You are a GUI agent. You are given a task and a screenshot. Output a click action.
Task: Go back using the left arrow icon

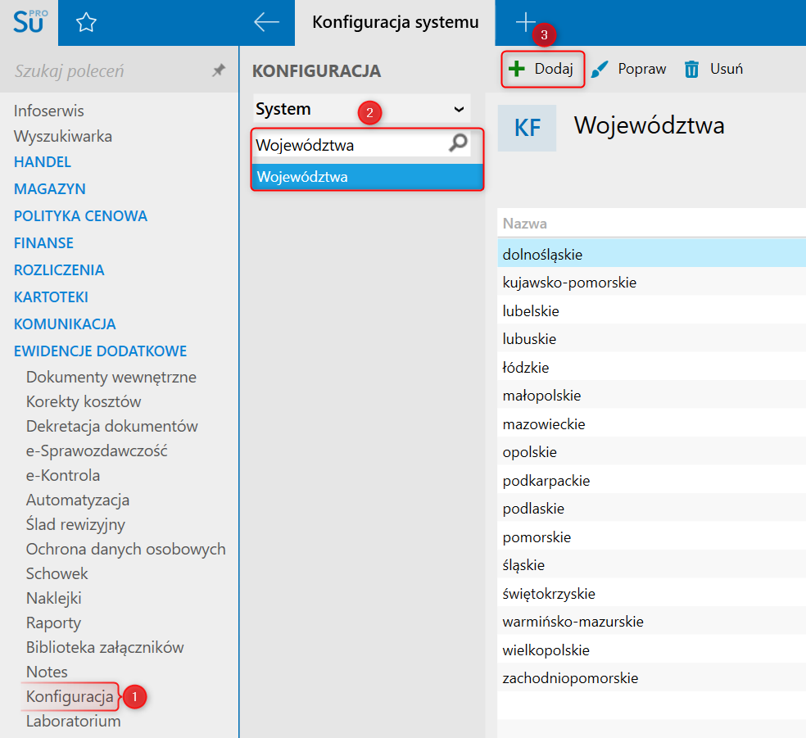click(x=266, y=22)
